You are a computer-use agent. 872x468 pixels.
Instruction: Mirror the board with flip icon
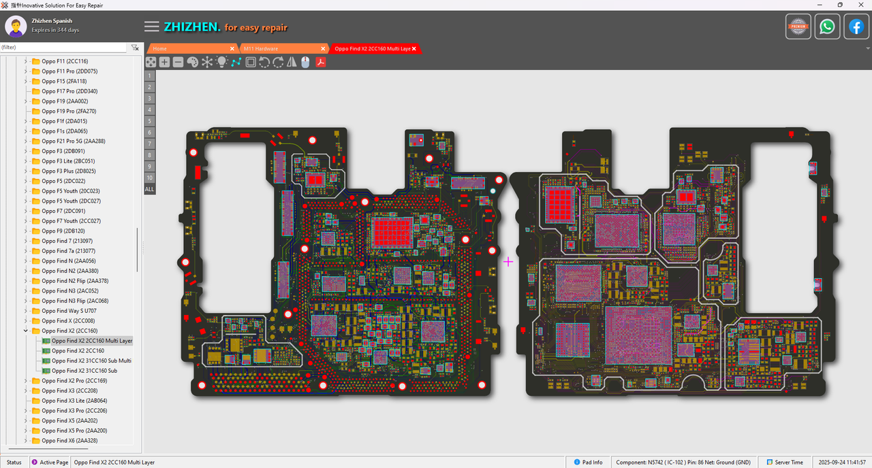(292, 62)
